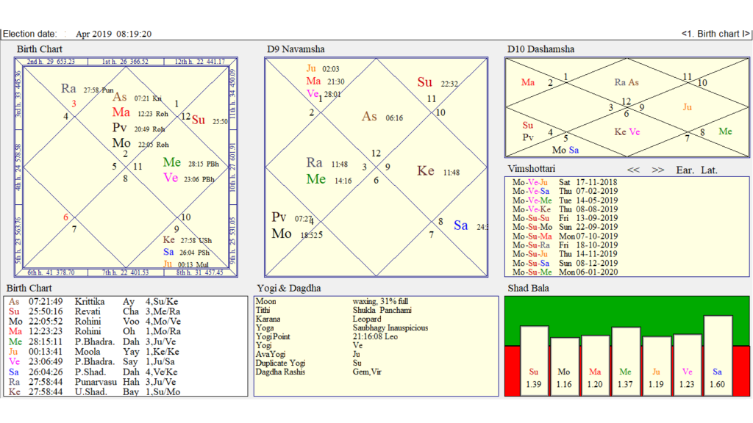753x423 pixels.
Task: Click the Ve 23:06:49 P.Bhadra. table row
Action: (92, 361)
